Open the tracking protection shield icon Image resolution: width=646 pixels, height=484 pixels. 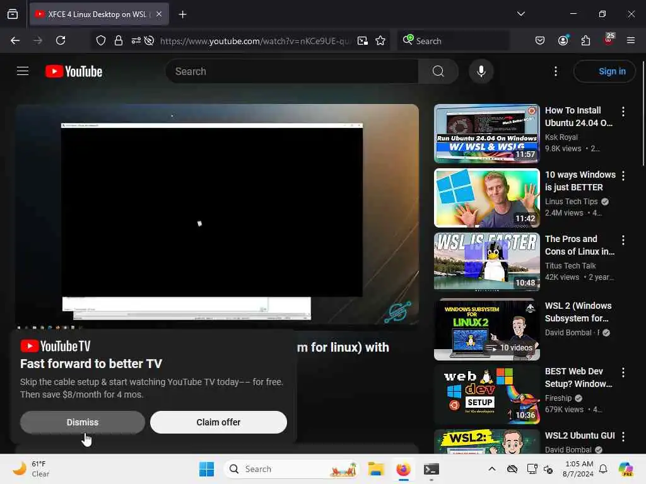[x=101, y=40]
